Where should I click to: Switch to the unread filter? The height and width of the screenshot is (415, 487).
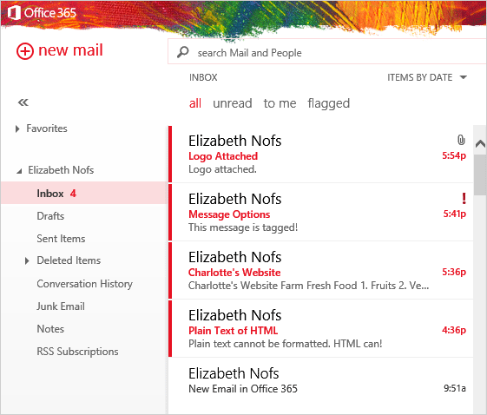(x=233, y=103)
